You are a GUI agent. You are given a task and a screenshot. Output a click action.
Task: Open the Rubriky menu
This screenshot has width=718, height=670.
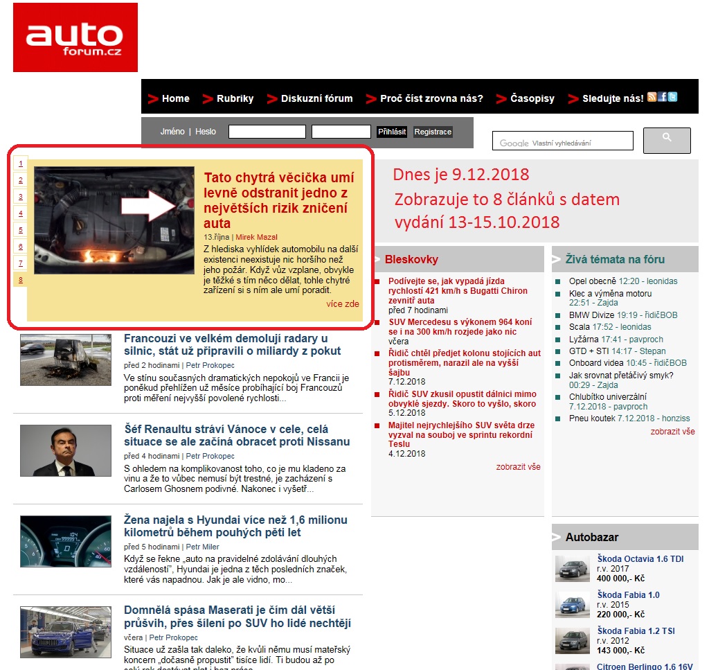(x=235, y=98)
